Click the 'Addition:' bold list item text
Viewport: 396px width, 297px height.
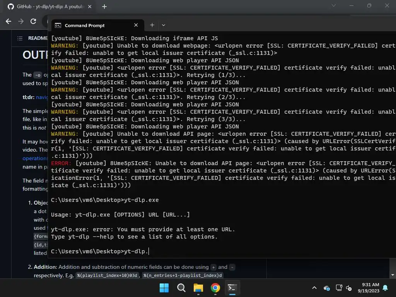click(46, 267)
